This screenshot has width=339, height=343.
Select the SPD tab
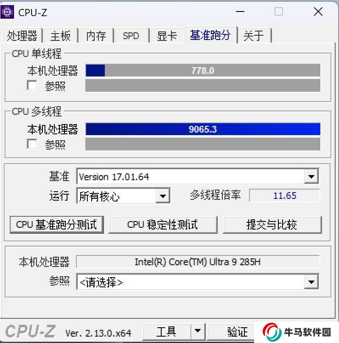[131, 36]
